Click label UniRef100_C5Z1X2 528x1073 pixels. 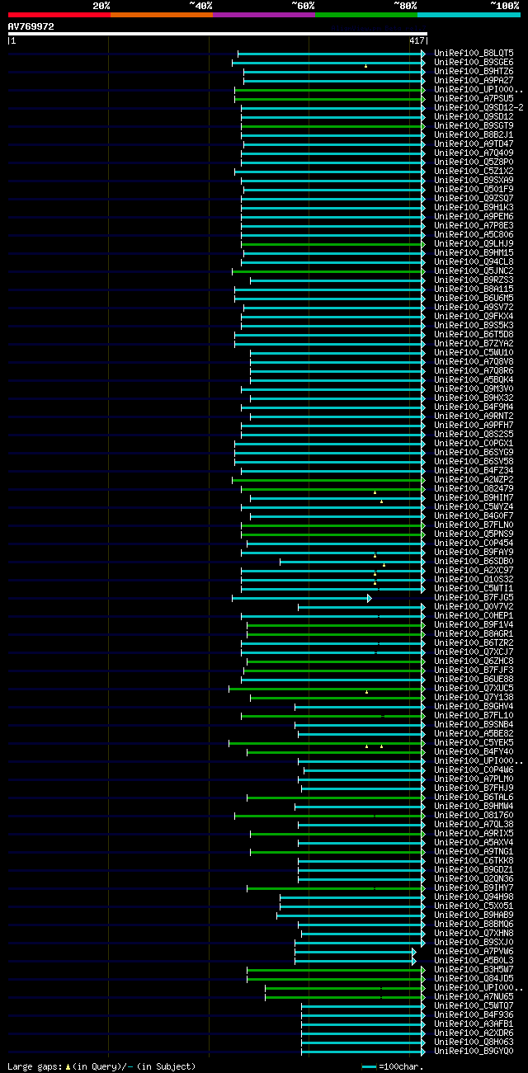click(x=474, y=171)
